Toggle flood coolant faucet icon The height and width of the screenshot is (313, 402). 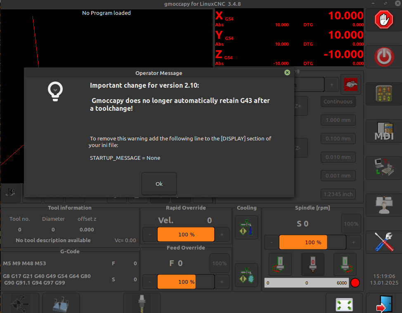[246, 227]
